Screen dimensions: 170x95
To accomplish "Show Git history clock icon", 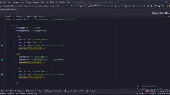I will click(148, 6).
